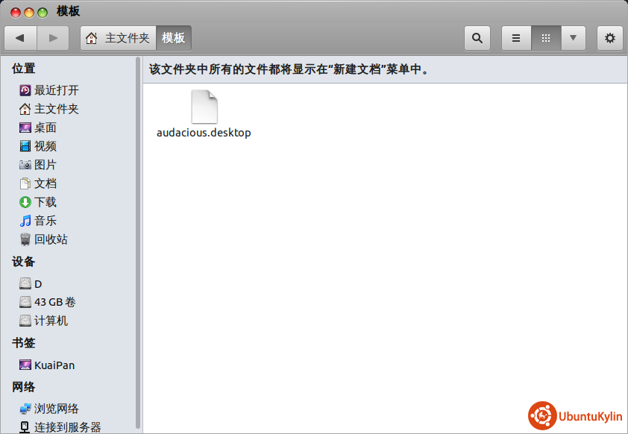Go to 主文件夹 in the path bar
Screen dimensions: 628x434
click(119, 38)
